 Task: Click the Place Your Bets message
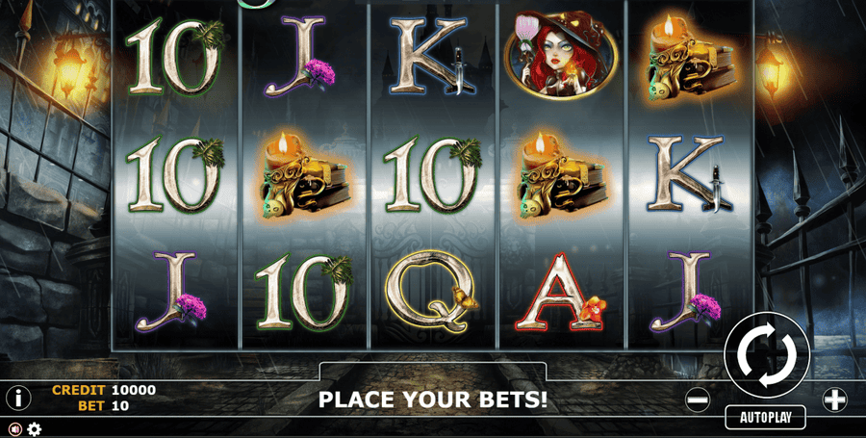432,399
